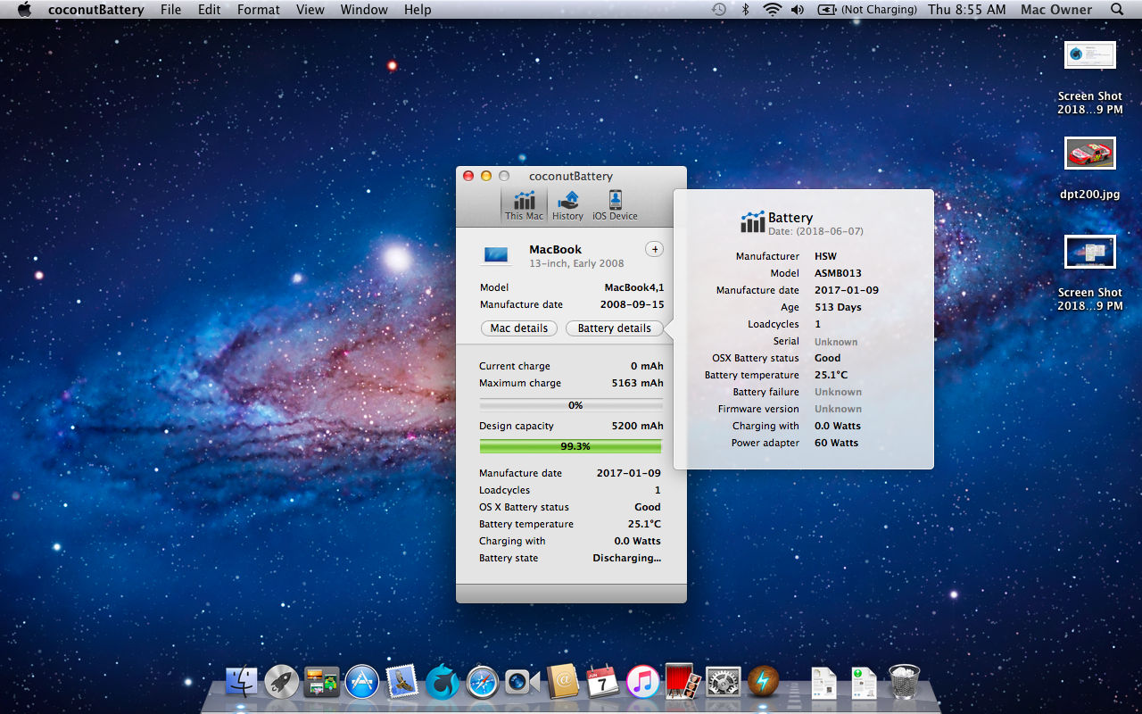Image resolution: width=1142 pixels, height=714 pixels.
Task: Select the dpt200.jpg thumbnail on the desktop
Action: (x=1089, y=153)
